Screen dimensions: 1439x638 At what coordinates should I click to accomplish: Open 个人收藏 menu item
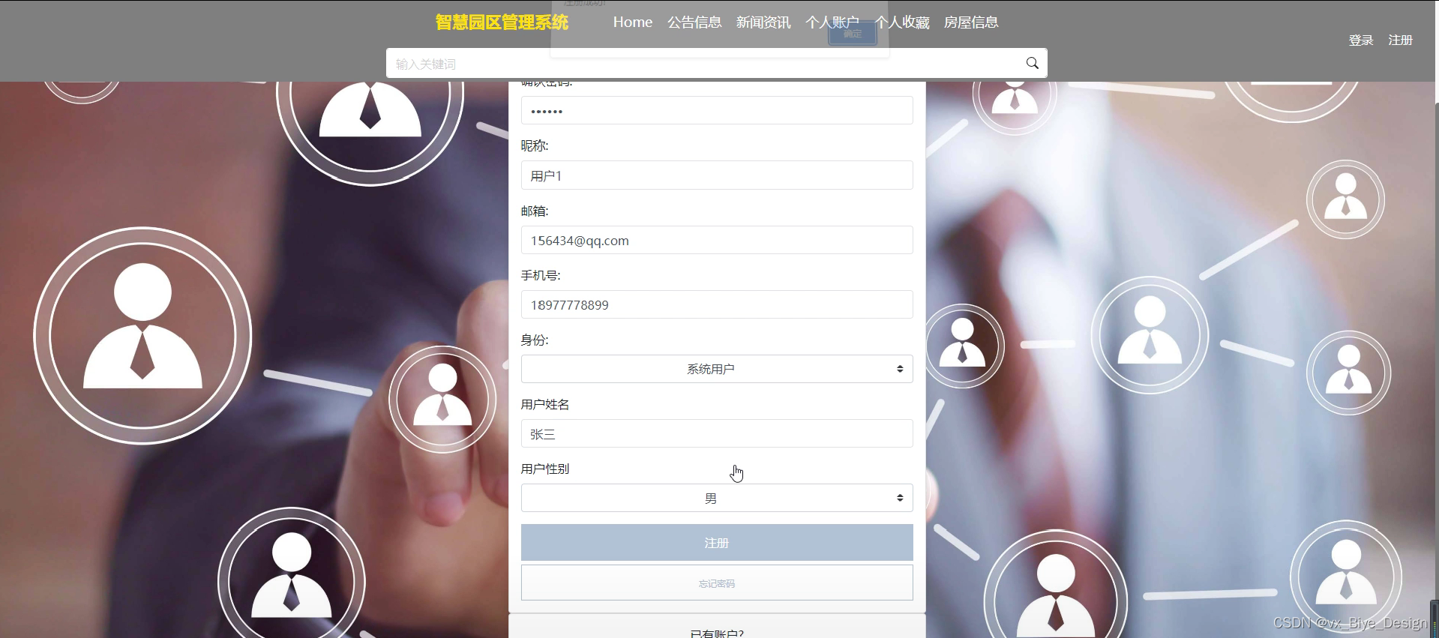click(902, 22)
